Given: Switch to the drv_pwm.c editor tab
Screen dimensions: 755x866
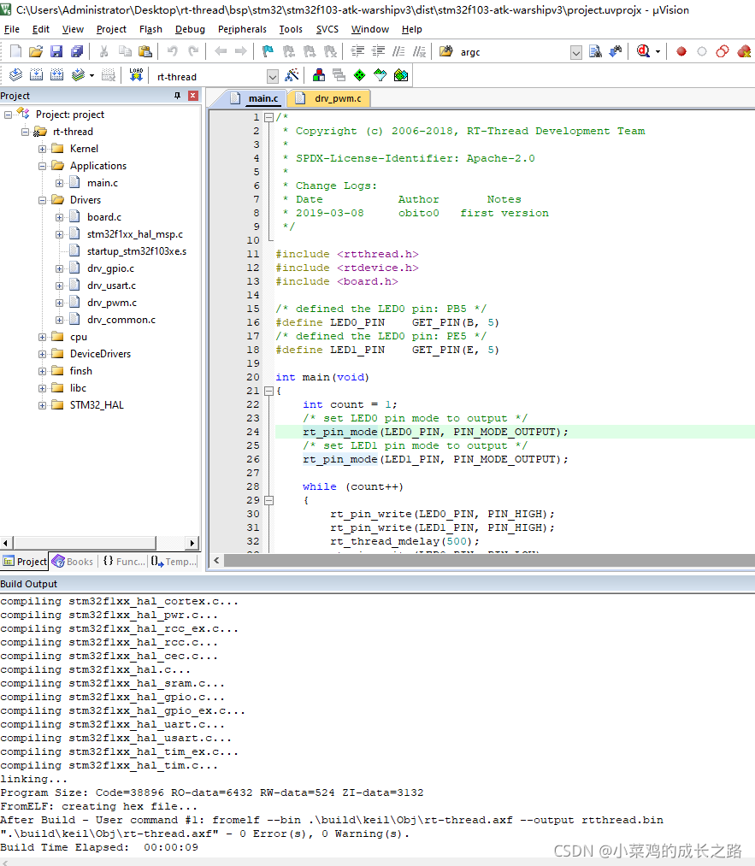Looking at the screenshot, I should (x=330, y=98).
